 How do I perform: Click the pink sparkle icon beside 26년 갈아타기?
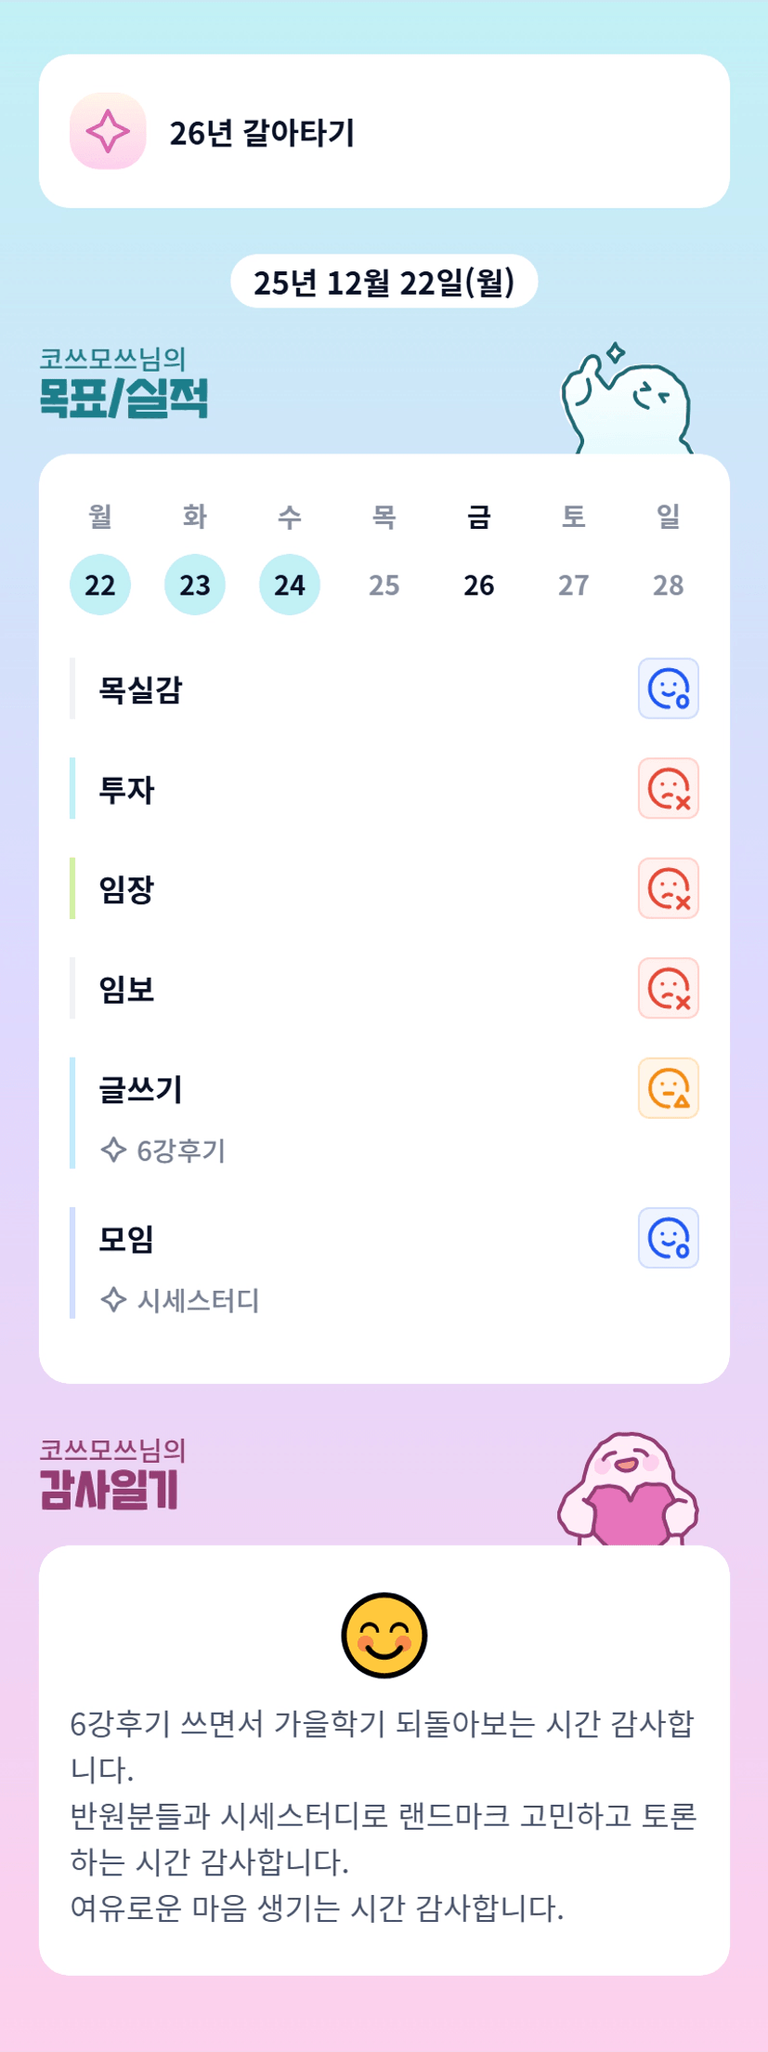[x=108, y=131]
